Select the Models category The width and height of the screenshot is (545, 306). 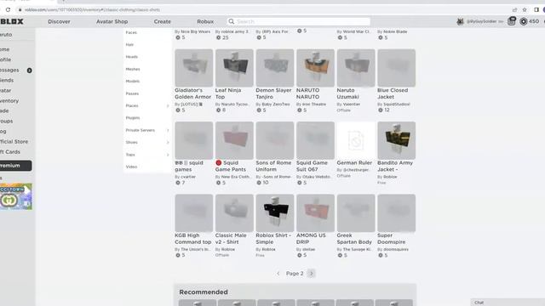133,82
